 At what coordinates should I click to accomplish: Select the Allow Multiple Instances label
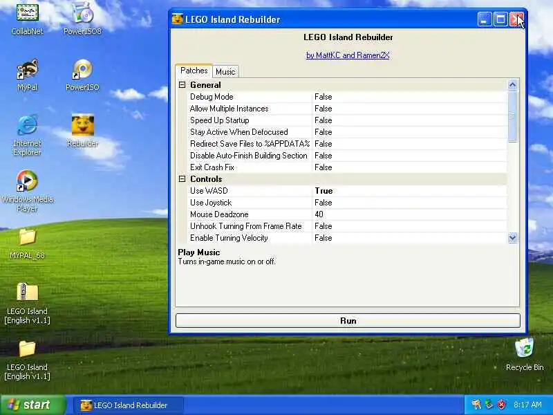tap(229, 109)
